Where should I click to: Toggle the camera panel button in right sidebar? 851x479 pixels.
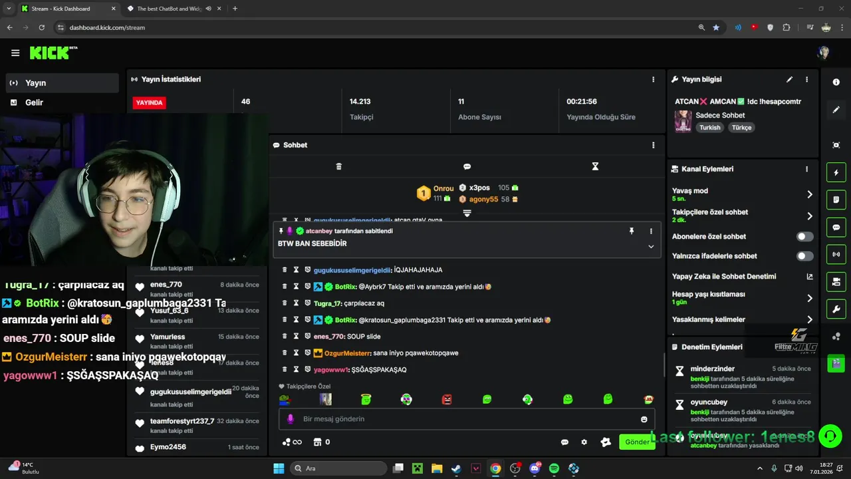(x=836, y=281)
